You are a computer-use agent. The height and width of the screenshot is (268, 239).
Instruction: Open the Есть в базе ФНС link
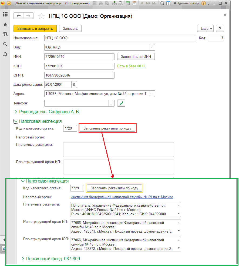pos(131,66)
